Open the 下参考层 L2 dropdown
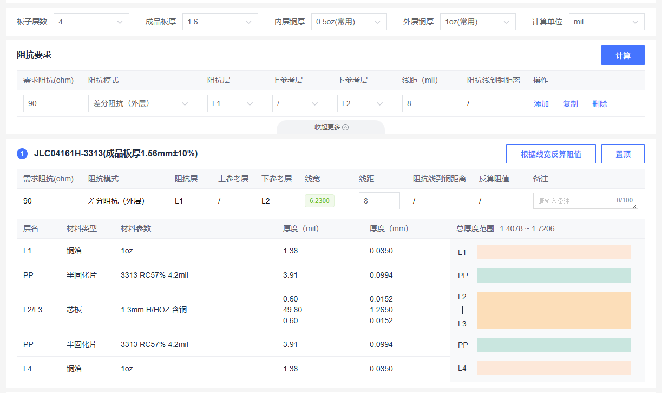This screenshot has width=662, height=393. tap(363, 103)
